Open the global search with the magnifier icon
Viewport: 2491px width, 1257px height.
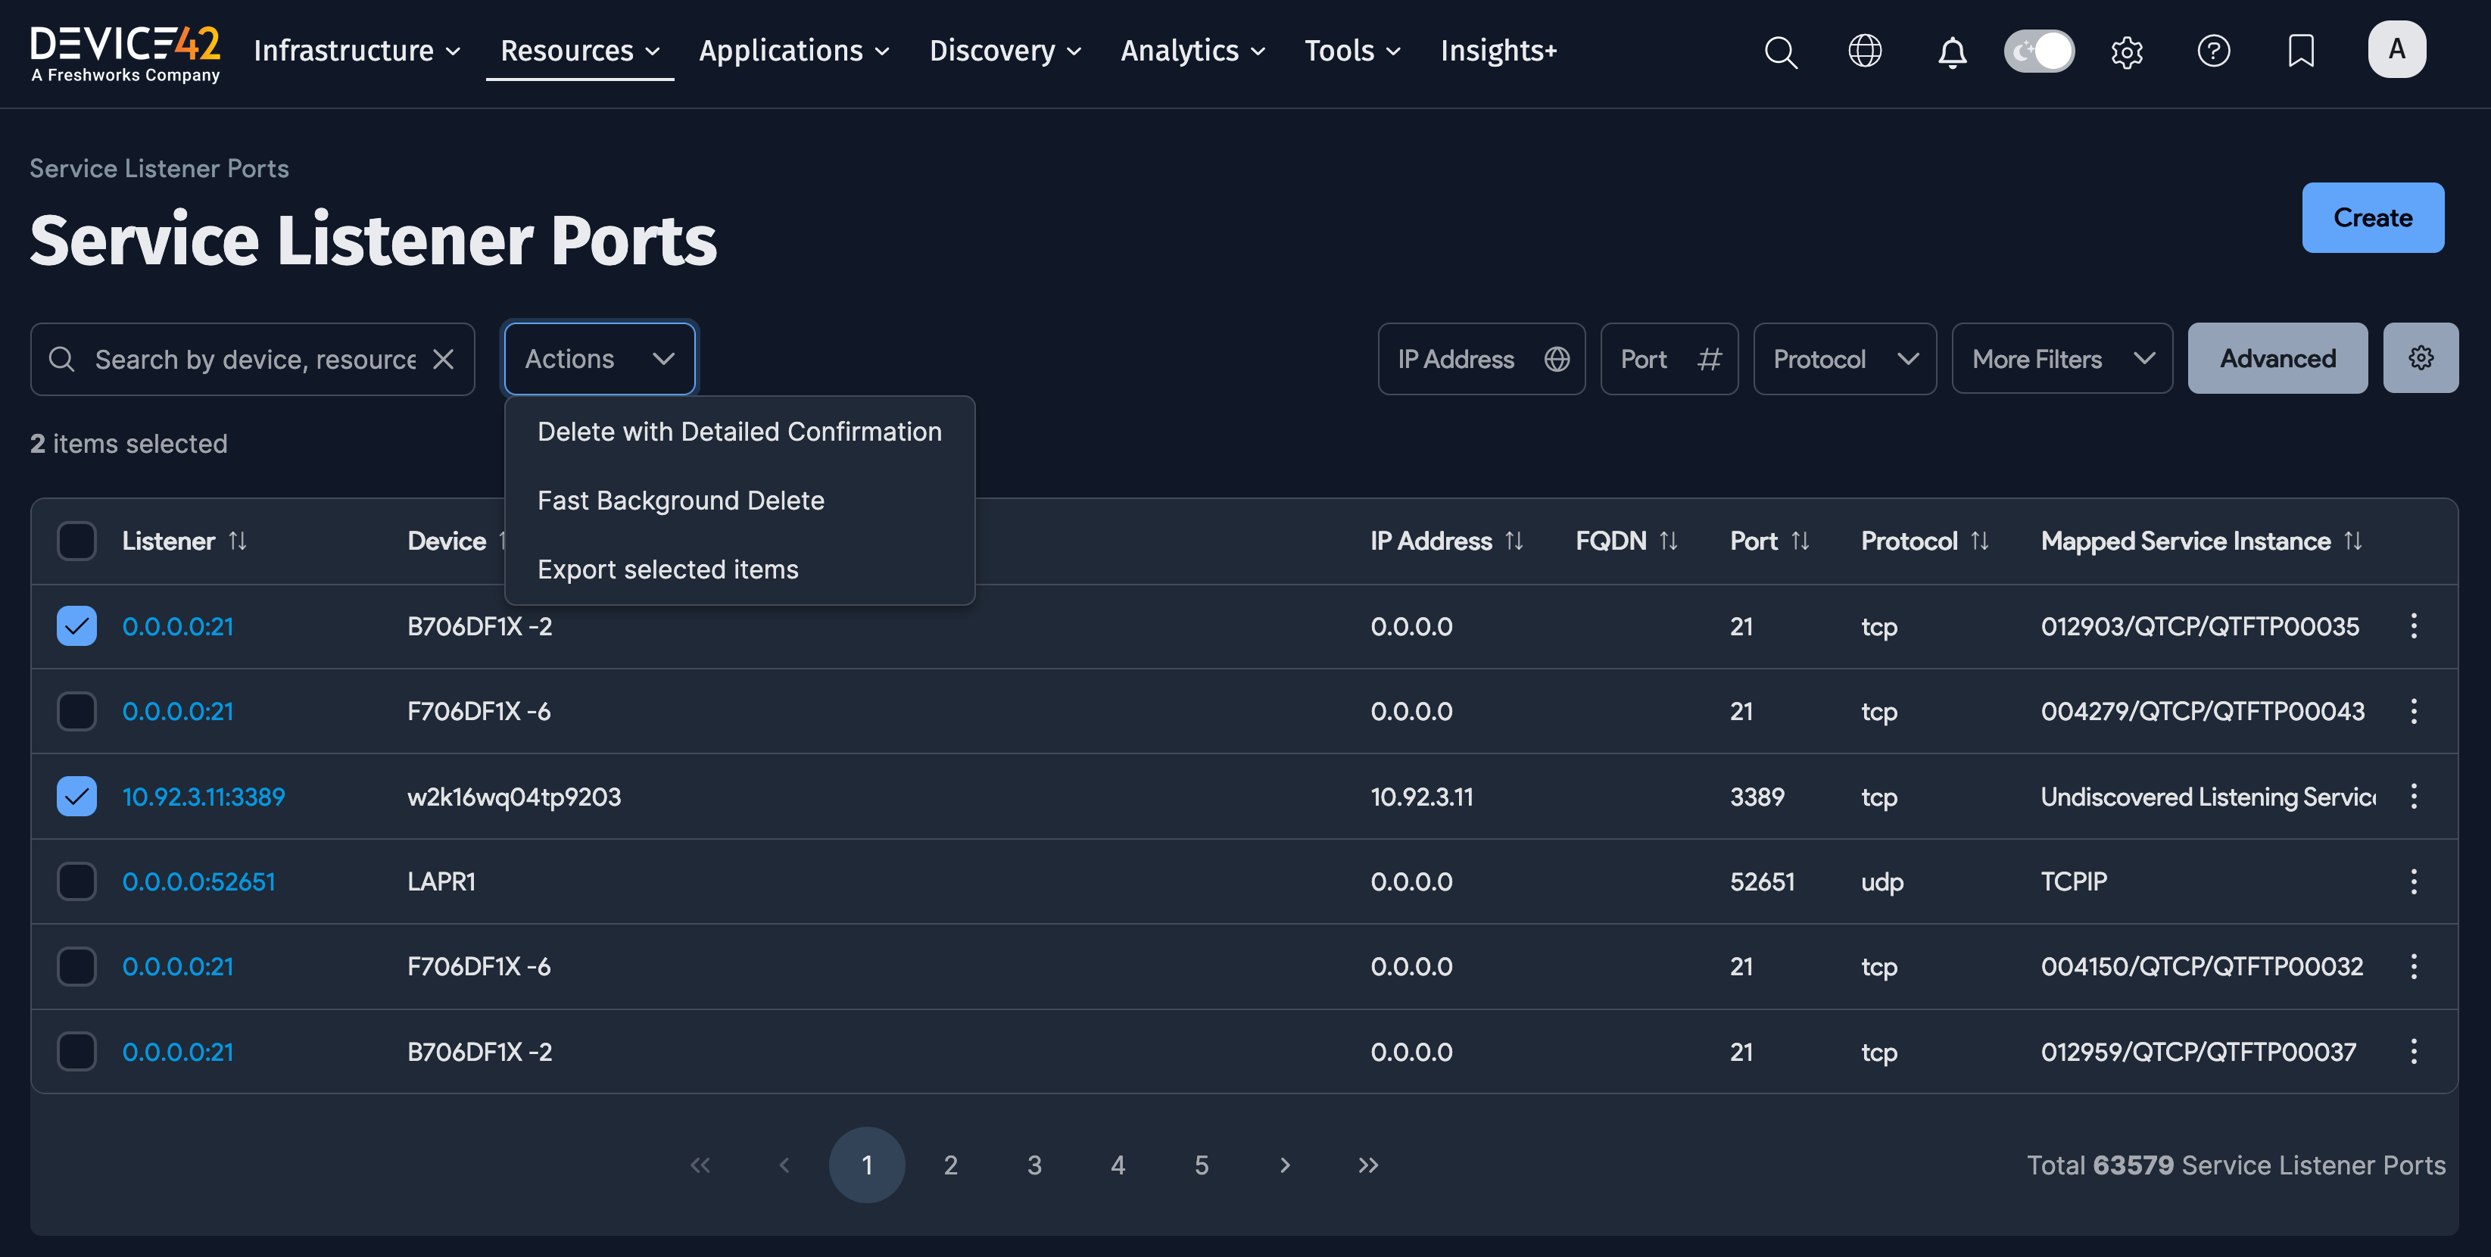(x=1782, y=52)
